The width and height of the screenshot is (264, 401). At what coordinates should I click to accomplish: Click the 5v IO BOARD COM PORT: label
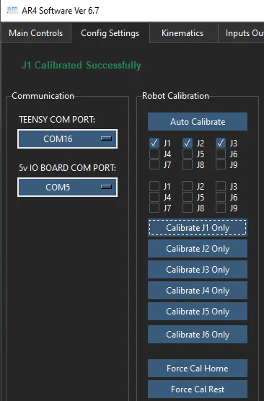(68, 168)
